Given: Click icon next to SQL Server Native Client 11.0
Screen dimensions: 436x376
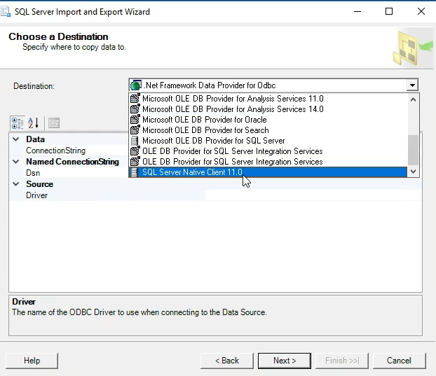Looking at the screenshot, I should coord(135,172).
